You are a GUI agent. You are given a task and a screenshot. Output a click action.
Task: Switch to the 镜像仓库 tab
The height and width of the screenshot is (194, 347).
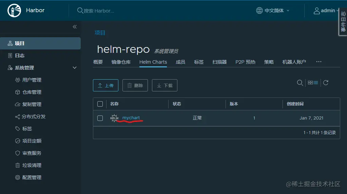tap(121, 62)
